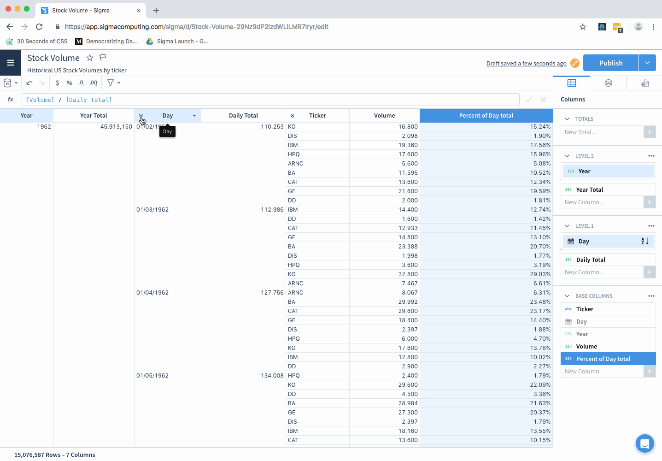Select Daily Total in Level 1

pos(608,260)
